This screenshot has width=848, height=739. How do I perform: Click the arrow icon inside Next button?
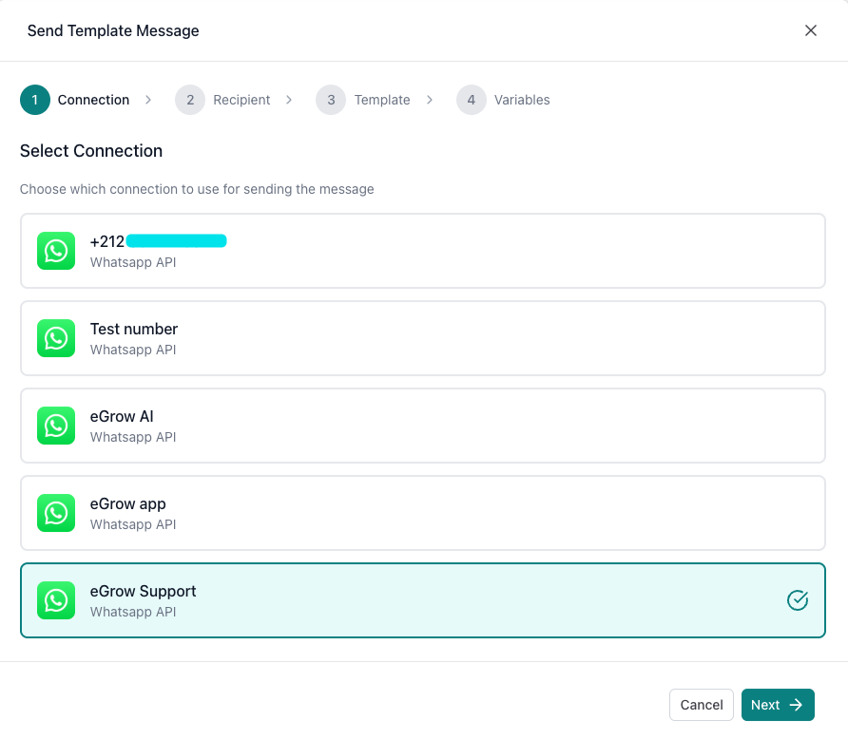796,705
